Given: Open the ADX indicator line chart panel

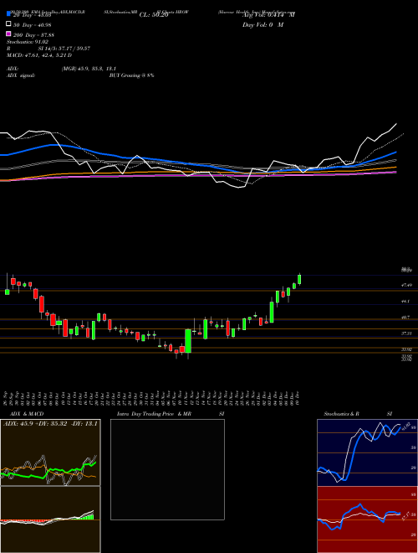Looking at the screenshot, I should click(x=50, y=452).
